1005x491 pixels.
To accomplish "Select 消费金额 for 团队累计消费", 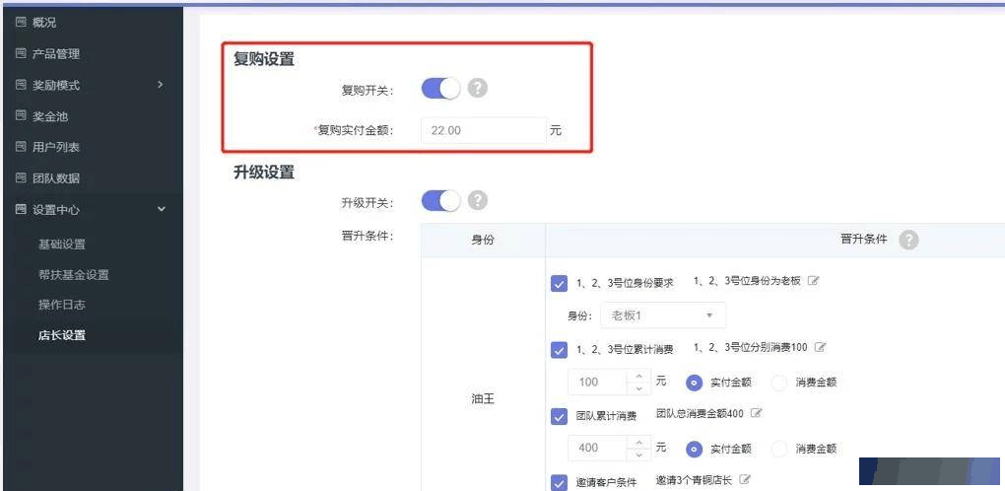I will [779, 450].
